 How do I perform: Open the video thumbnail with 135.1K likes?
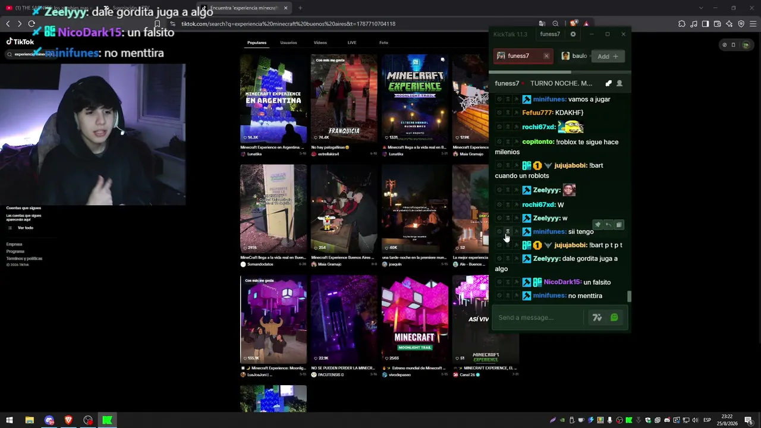click(273, 319)
